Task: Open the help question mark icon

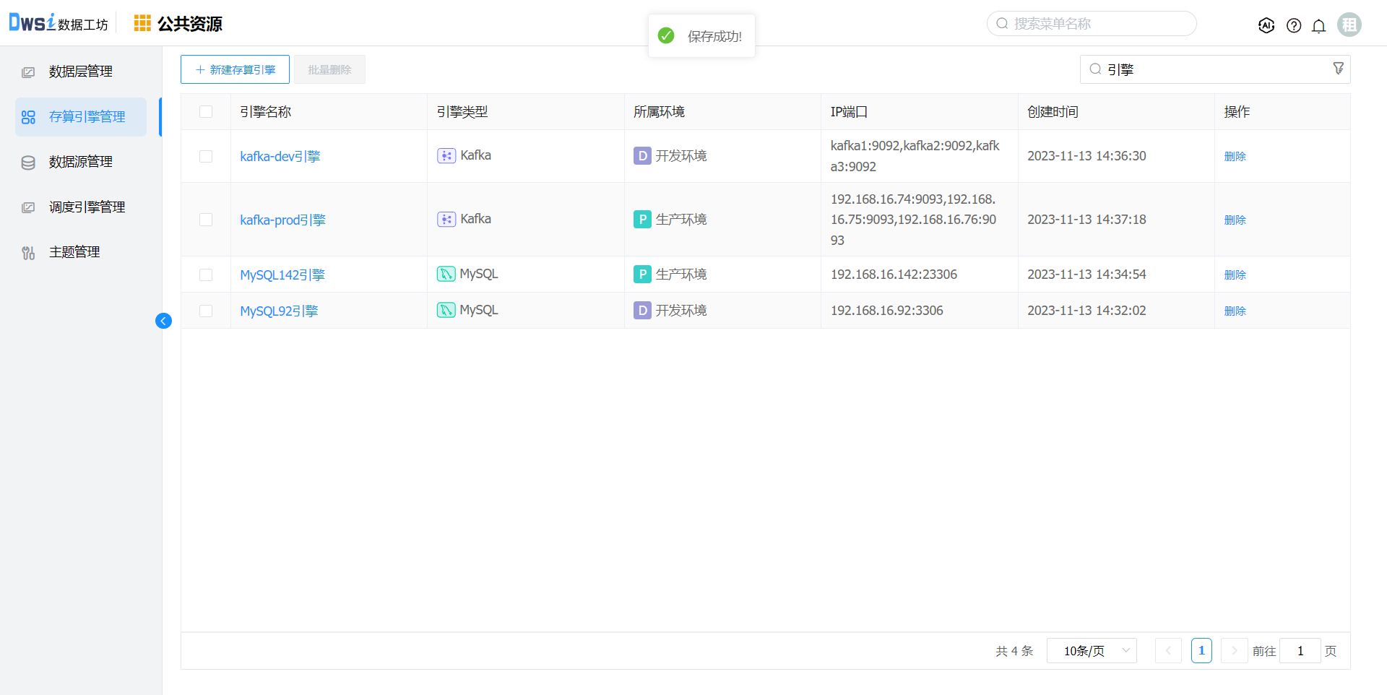Action: 1294,25
